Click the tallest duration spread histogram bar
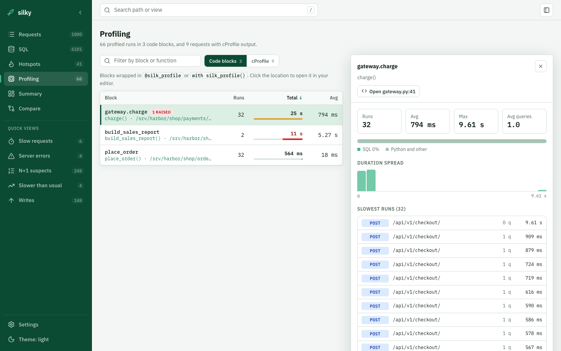Viewport: 561px width, 351px height. (371, 180)
